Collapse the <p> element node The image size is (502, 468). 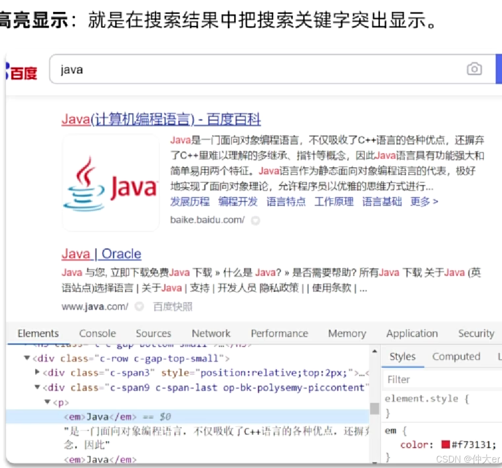click(46, 402)
